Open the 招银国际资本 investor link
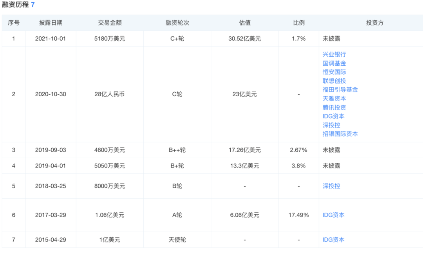This screenshot has width=423, height=257. point(340,134)
